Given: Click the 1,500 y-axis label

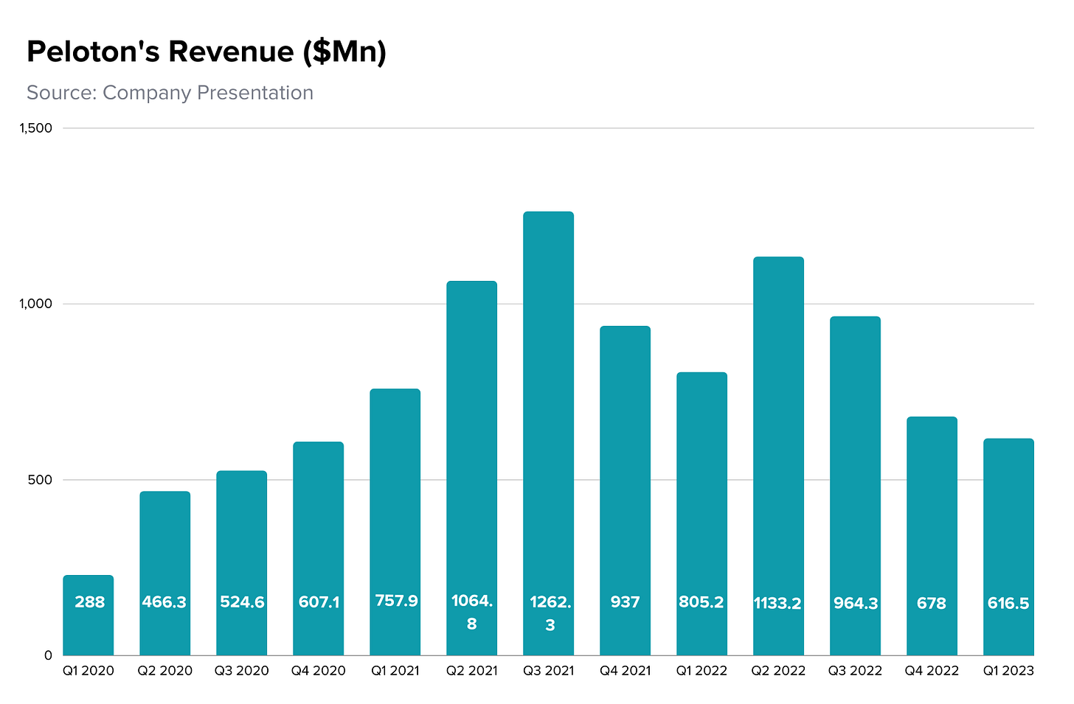Looking at the screenshot, I should [36, 128].
